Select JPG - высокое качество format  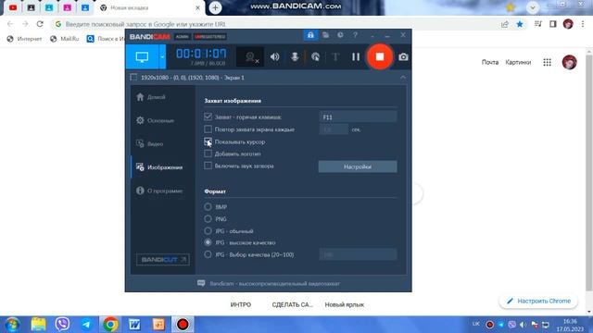tap(208, 242)
